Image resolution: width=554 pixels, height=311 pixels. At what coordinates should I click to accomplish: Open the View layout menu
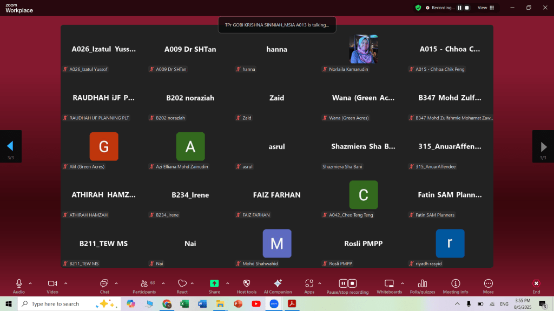485,8
